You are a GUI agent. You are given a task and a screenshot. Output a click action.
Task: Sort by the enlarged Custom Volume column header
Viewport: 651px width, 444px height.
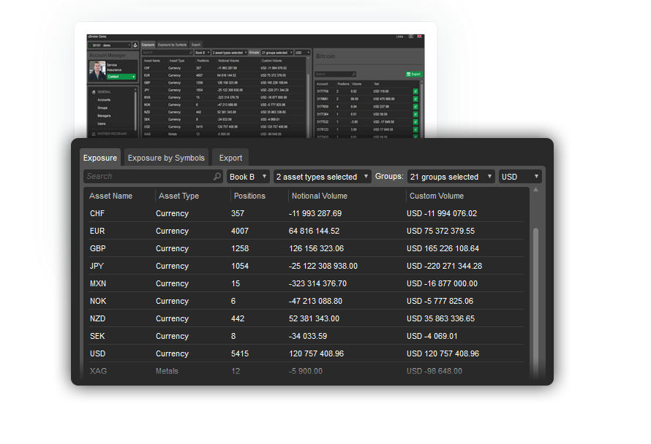coord(437,196)
